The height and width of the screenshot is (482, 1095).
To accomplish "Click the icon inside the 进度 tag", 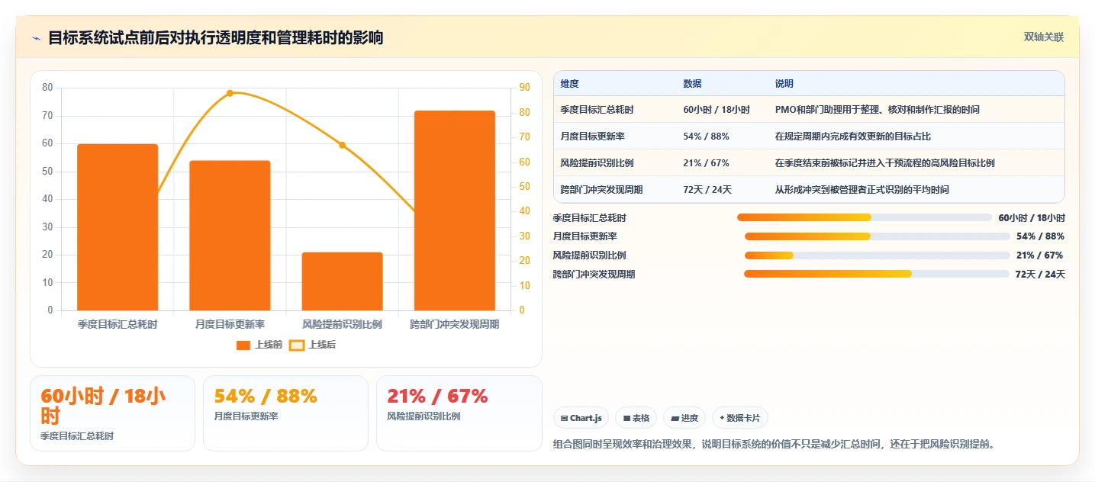I will 675,418.
